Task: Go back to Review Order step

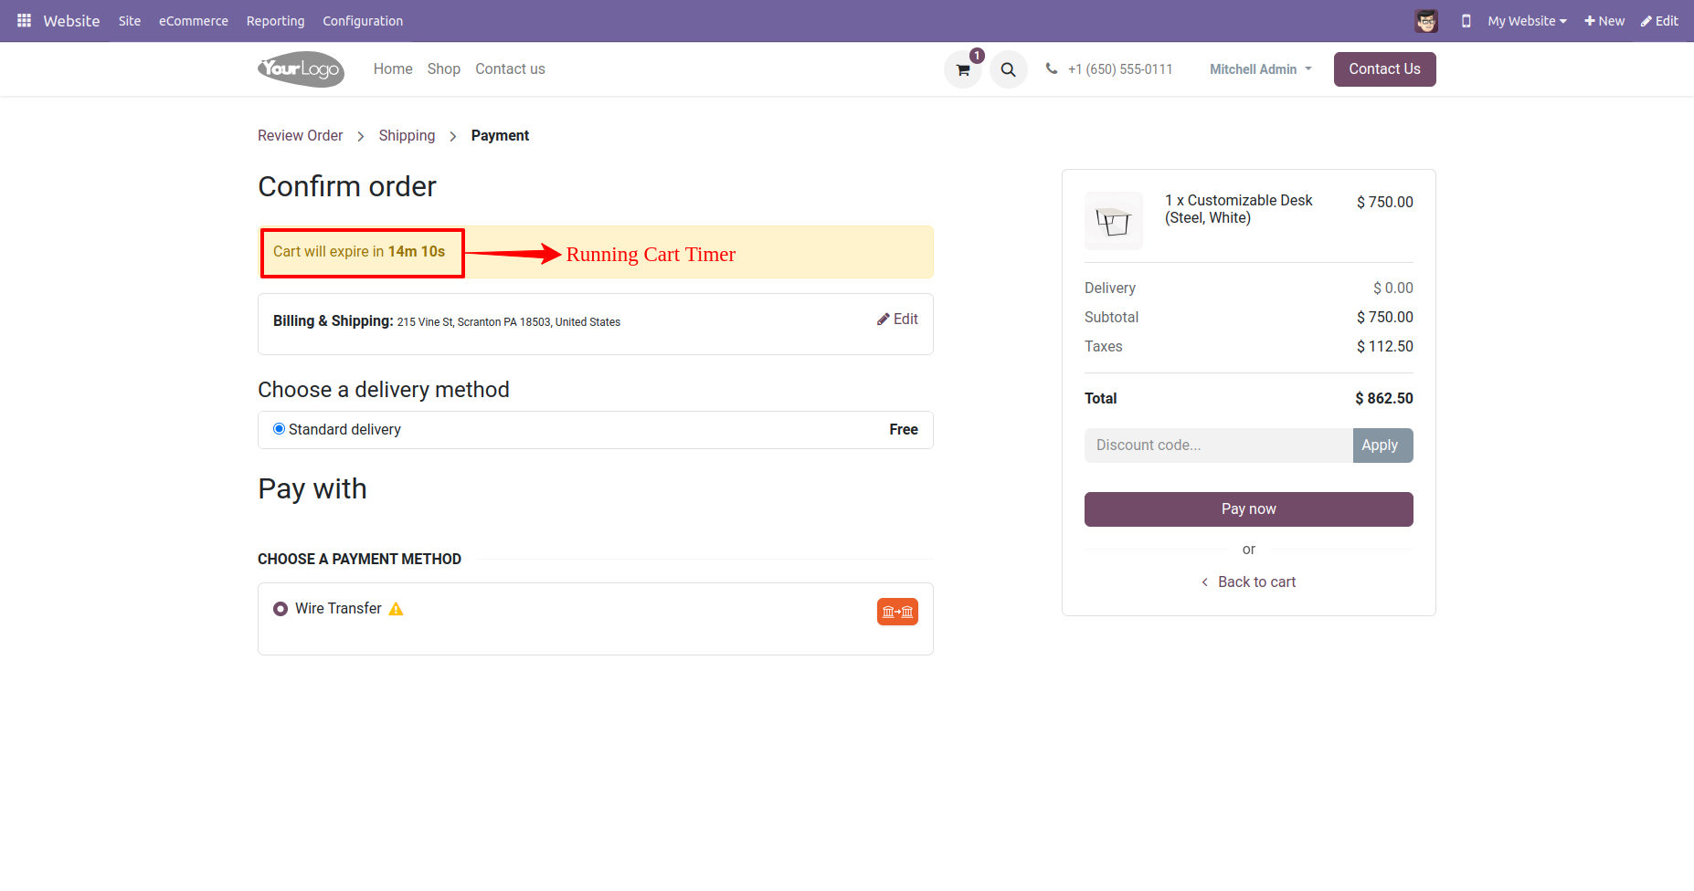Action: click(x=301, y=135)
